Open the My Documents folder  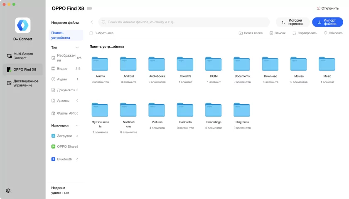[100, 110]
